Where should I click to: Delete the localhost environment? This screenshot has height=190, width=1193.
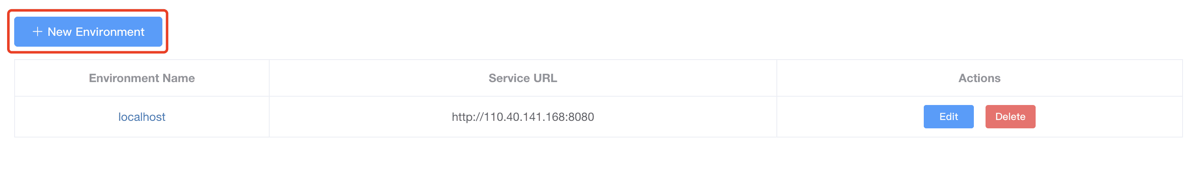pos(1010,117)
